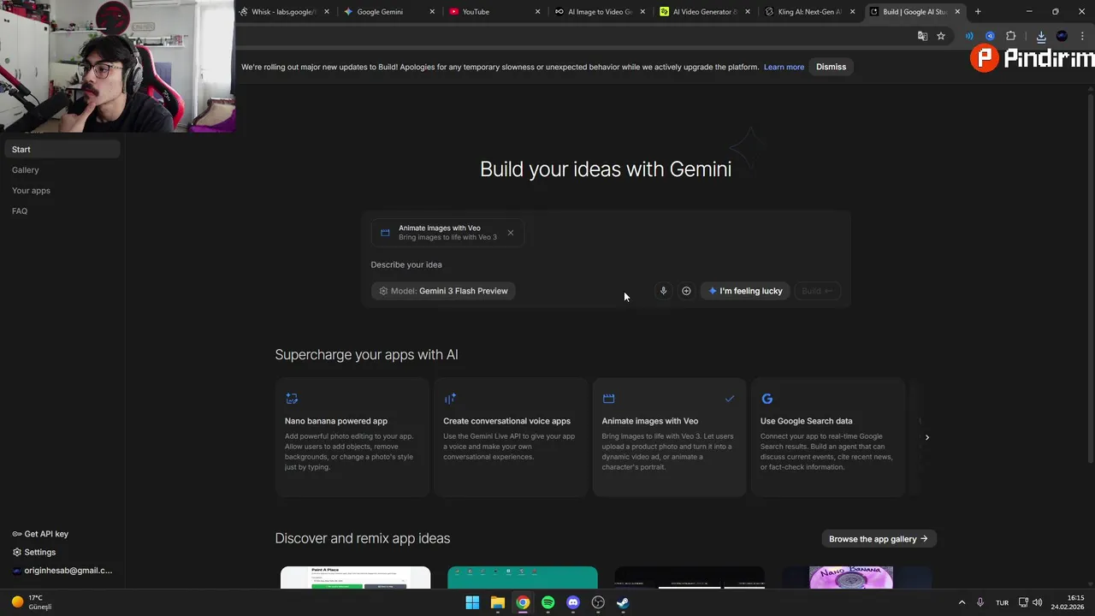The height and width of the screenshot is (616, 1095).
Task: Click the microphone icon in prompt box
Action: point(663,291)
